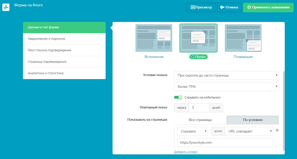This screenshot has width=297, height=159.
Task: Click the URL field with https://yourstyle.com
Action: [225, 143]
